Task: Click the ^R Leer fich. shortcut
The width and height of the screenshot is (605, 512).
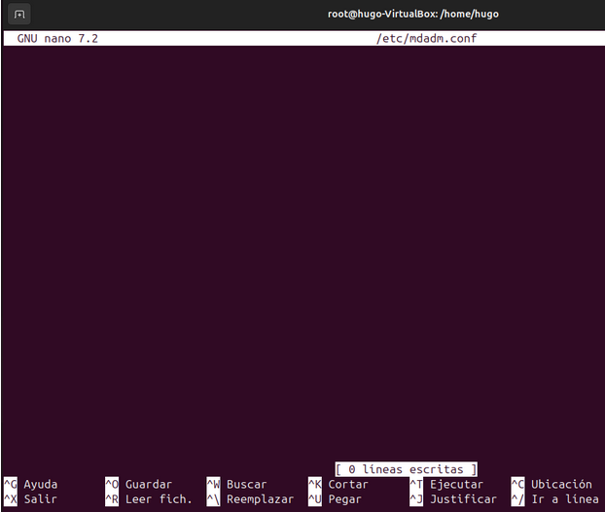Action: (x=148, y=499)
